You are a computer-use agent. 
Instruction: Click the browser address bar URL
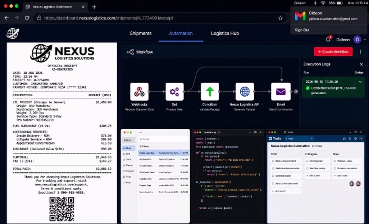click(108, 18)
